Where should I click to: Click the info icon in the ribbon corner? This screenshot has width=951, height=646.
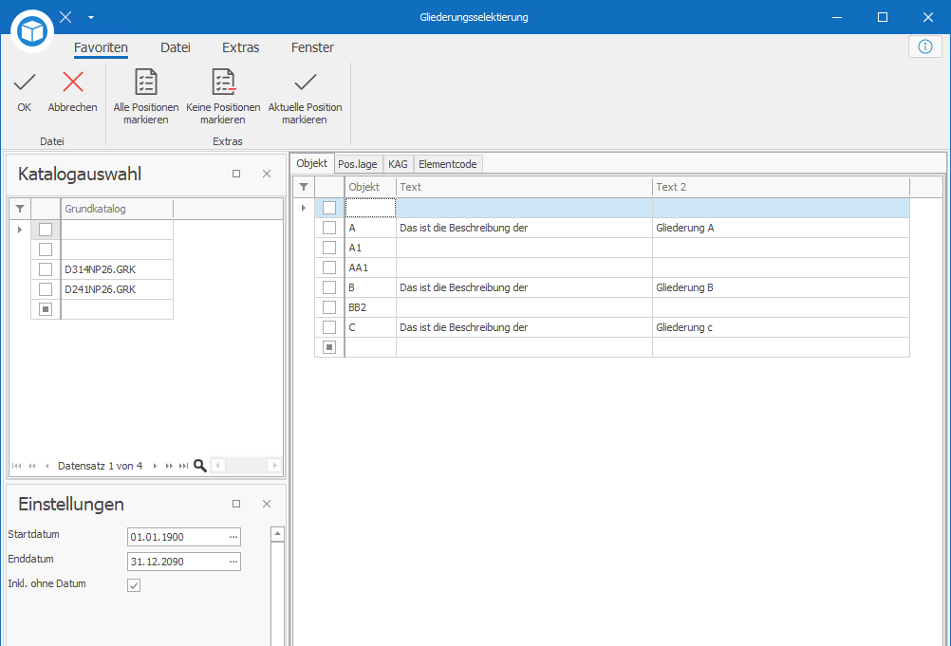[x=925, y=46]
